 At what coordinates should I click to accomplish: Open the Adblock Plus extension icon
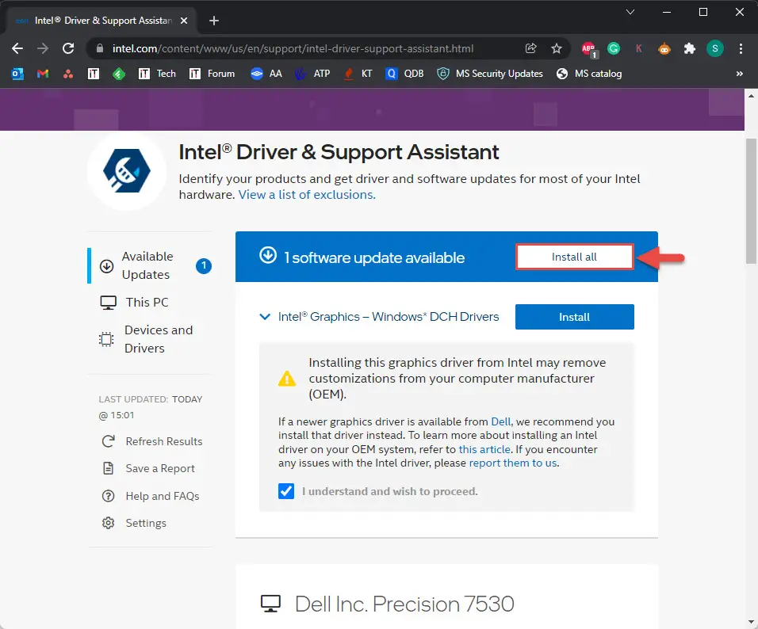click(x=589, y=49)
